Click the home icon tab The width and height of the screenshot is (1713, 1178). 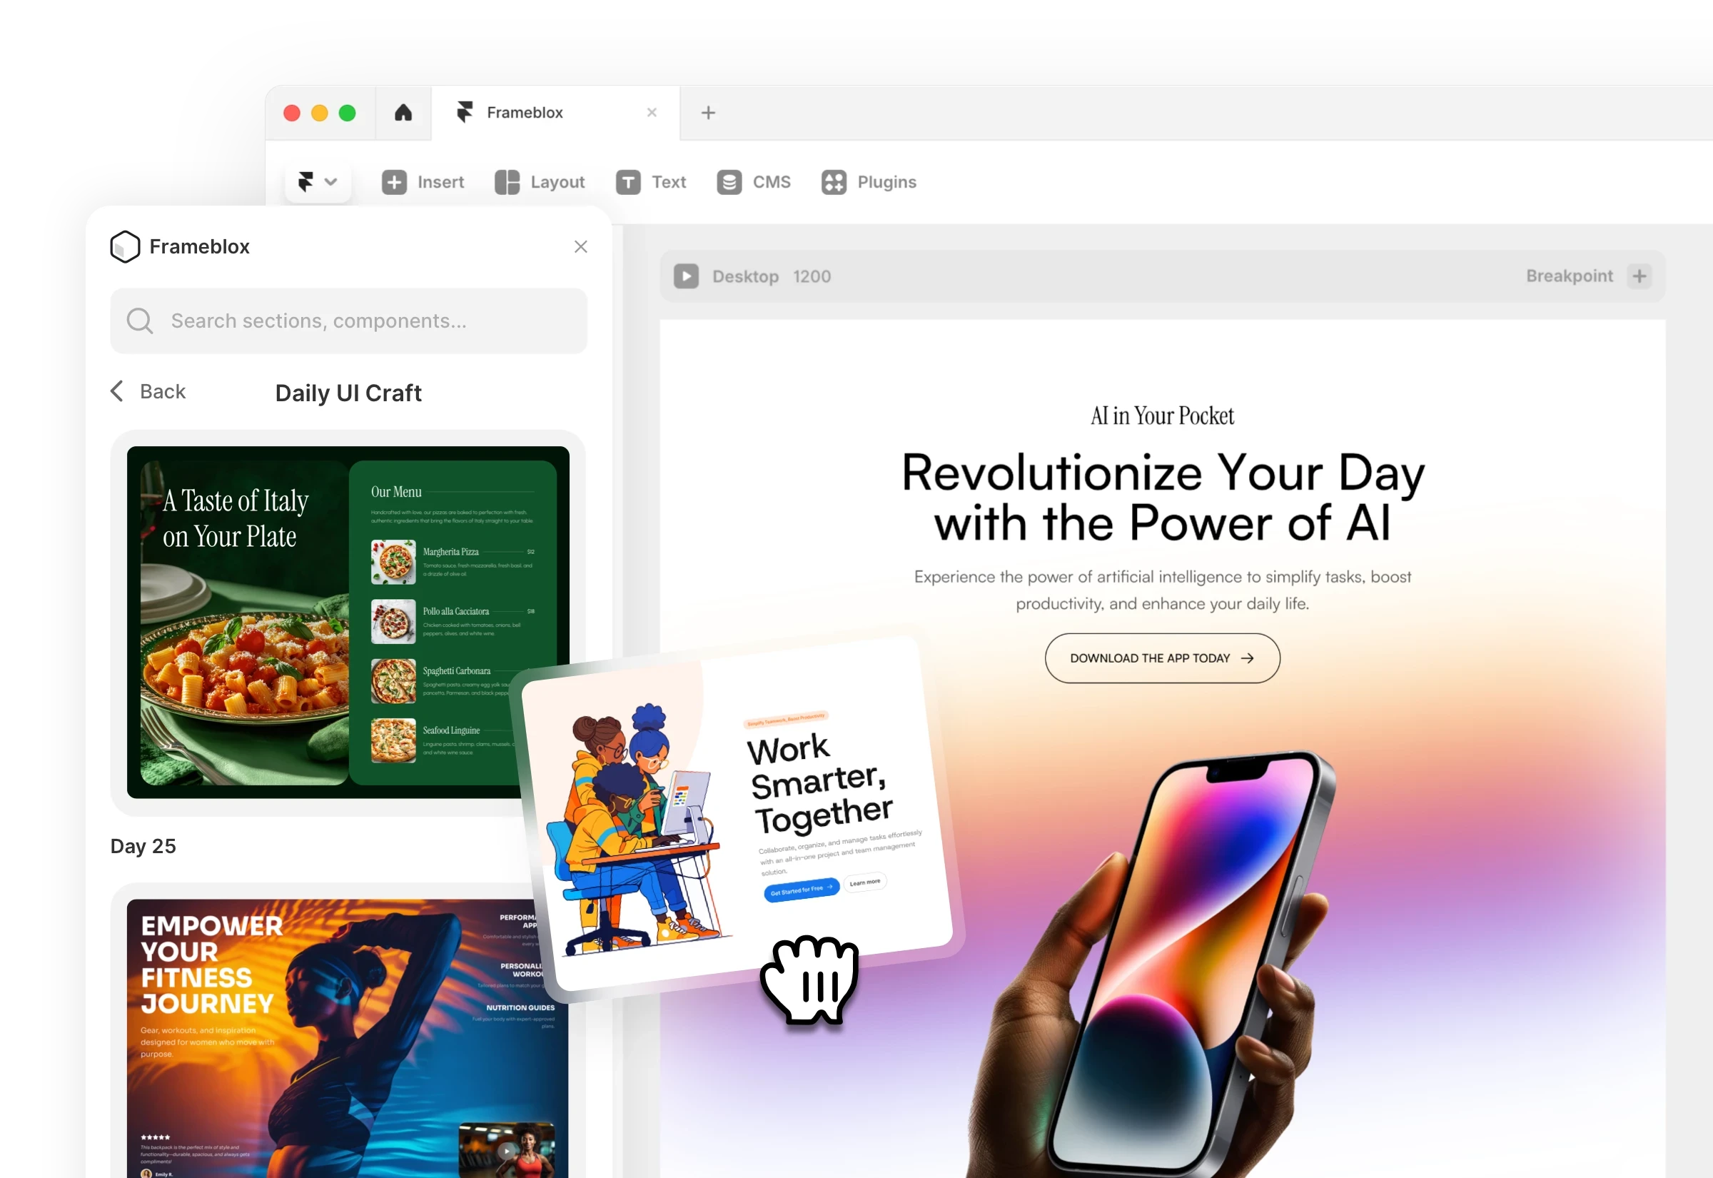pos(403,112)
